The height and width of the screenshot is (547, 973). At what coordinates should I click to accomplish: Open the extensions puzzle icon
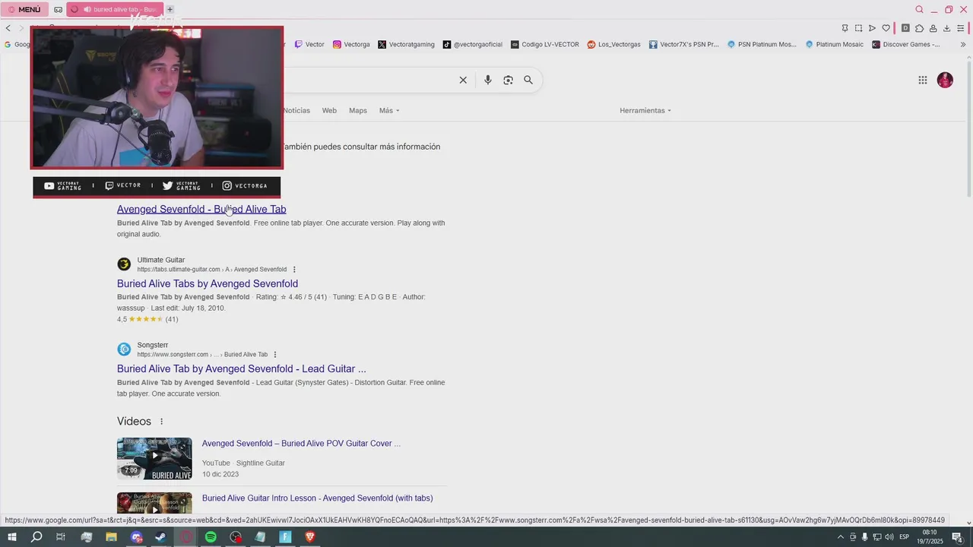(919, 28)
